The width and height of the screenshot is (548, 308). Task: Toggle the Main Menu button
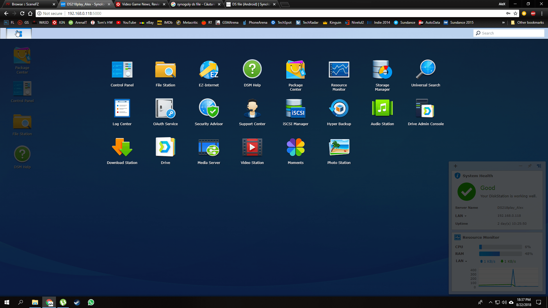[19, 33]
